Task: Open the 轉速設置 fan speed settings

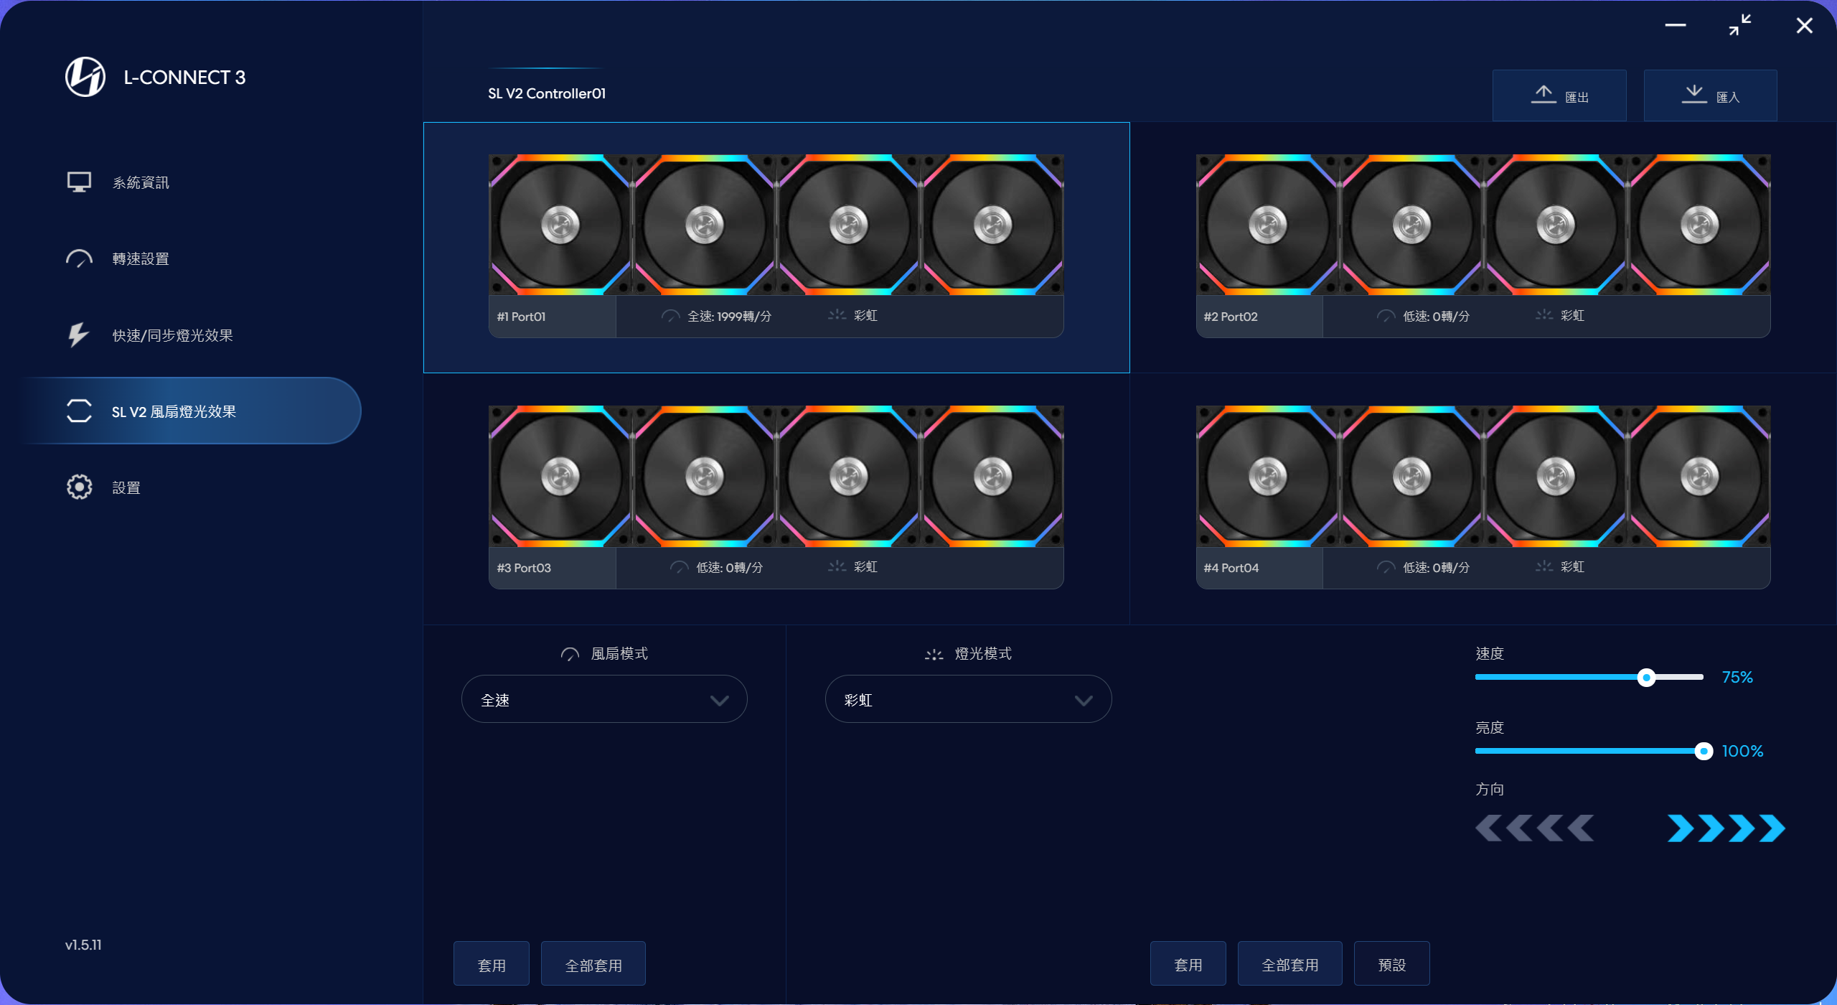Action: (141, 258)
